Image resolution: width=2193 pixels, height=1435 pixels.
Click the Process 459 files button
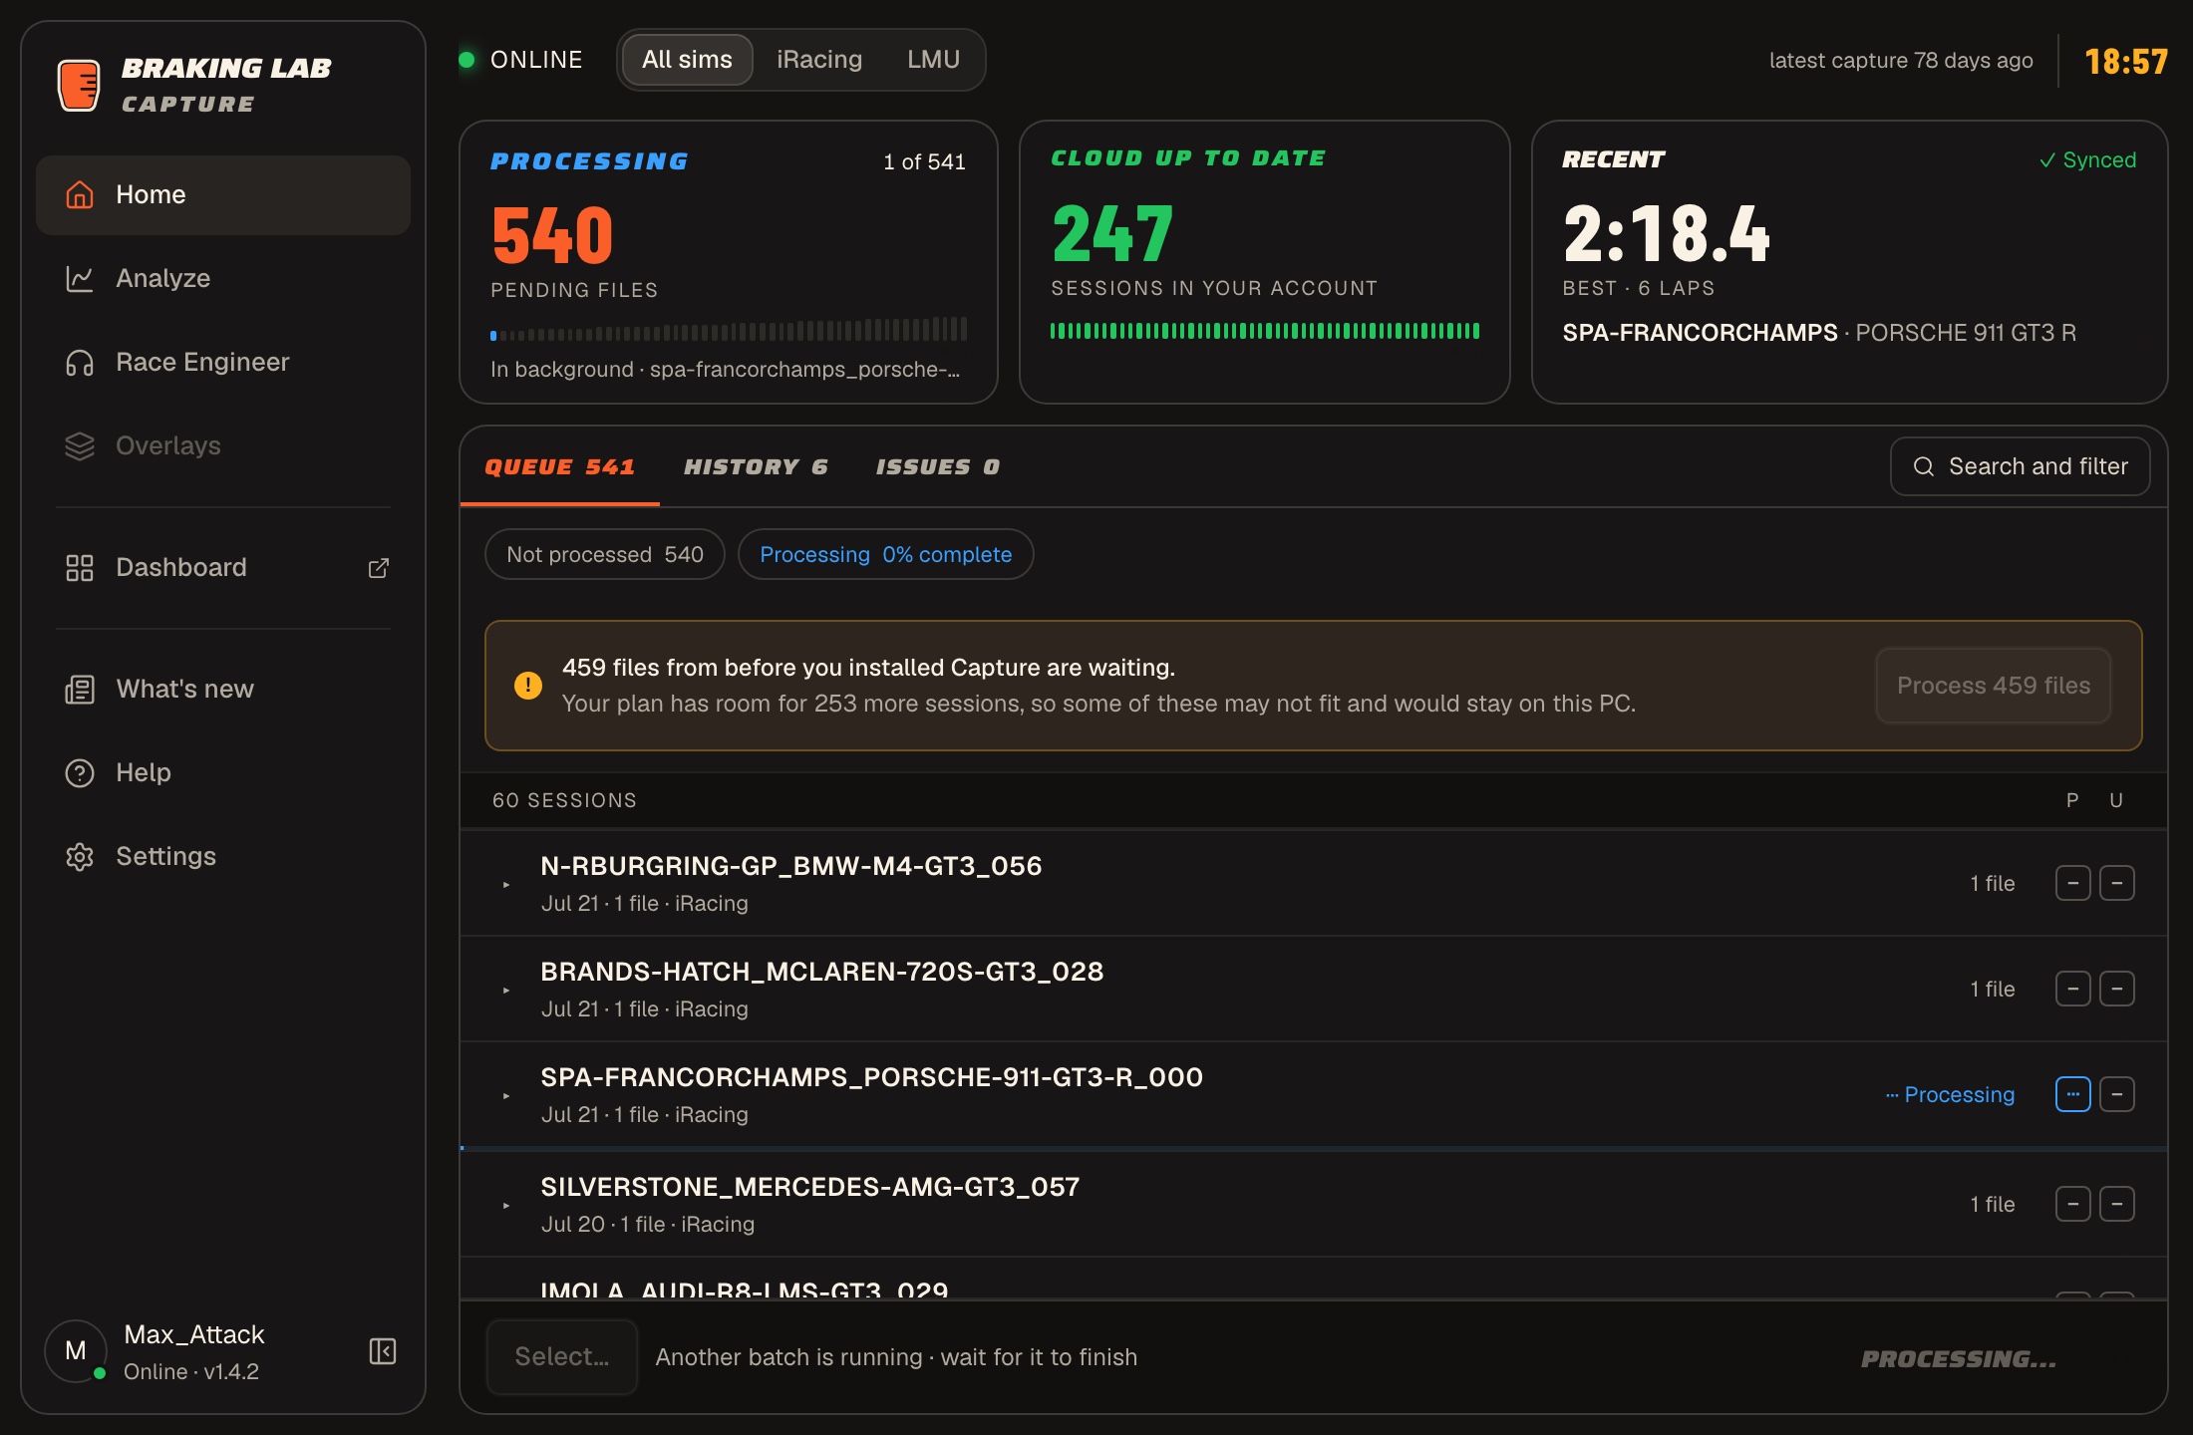[x=1994, y=686]
